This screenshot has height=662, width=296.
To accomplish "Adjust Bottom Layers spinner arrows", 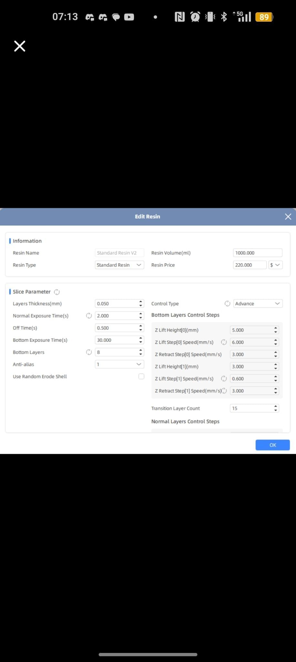I will pyautogui.click(x=141, y=352).
